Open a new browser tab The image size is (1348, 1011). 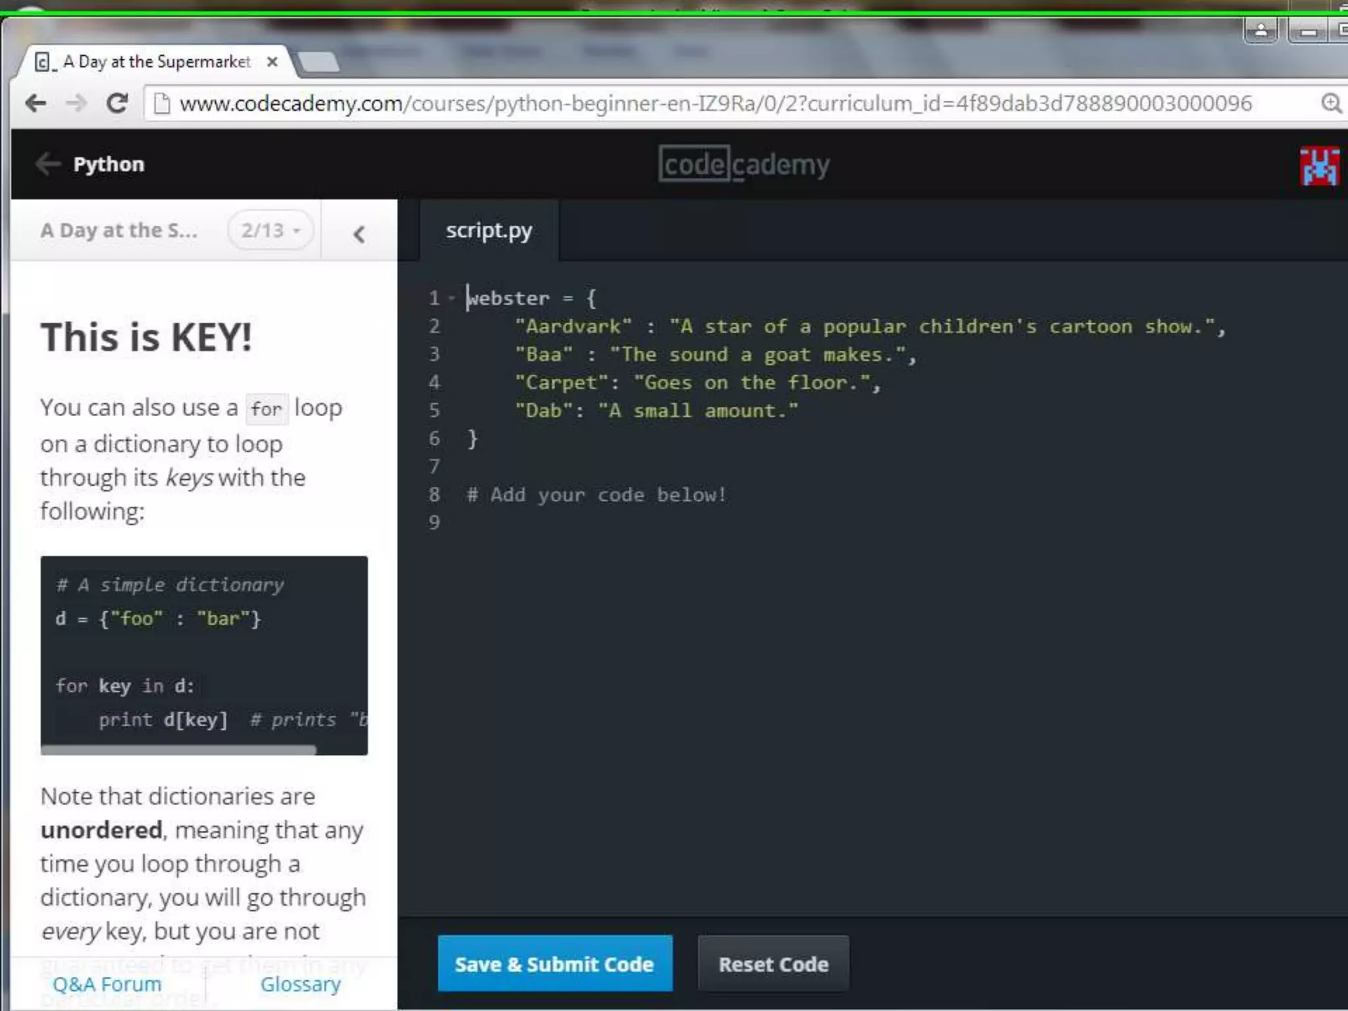[x=319, y=62]
